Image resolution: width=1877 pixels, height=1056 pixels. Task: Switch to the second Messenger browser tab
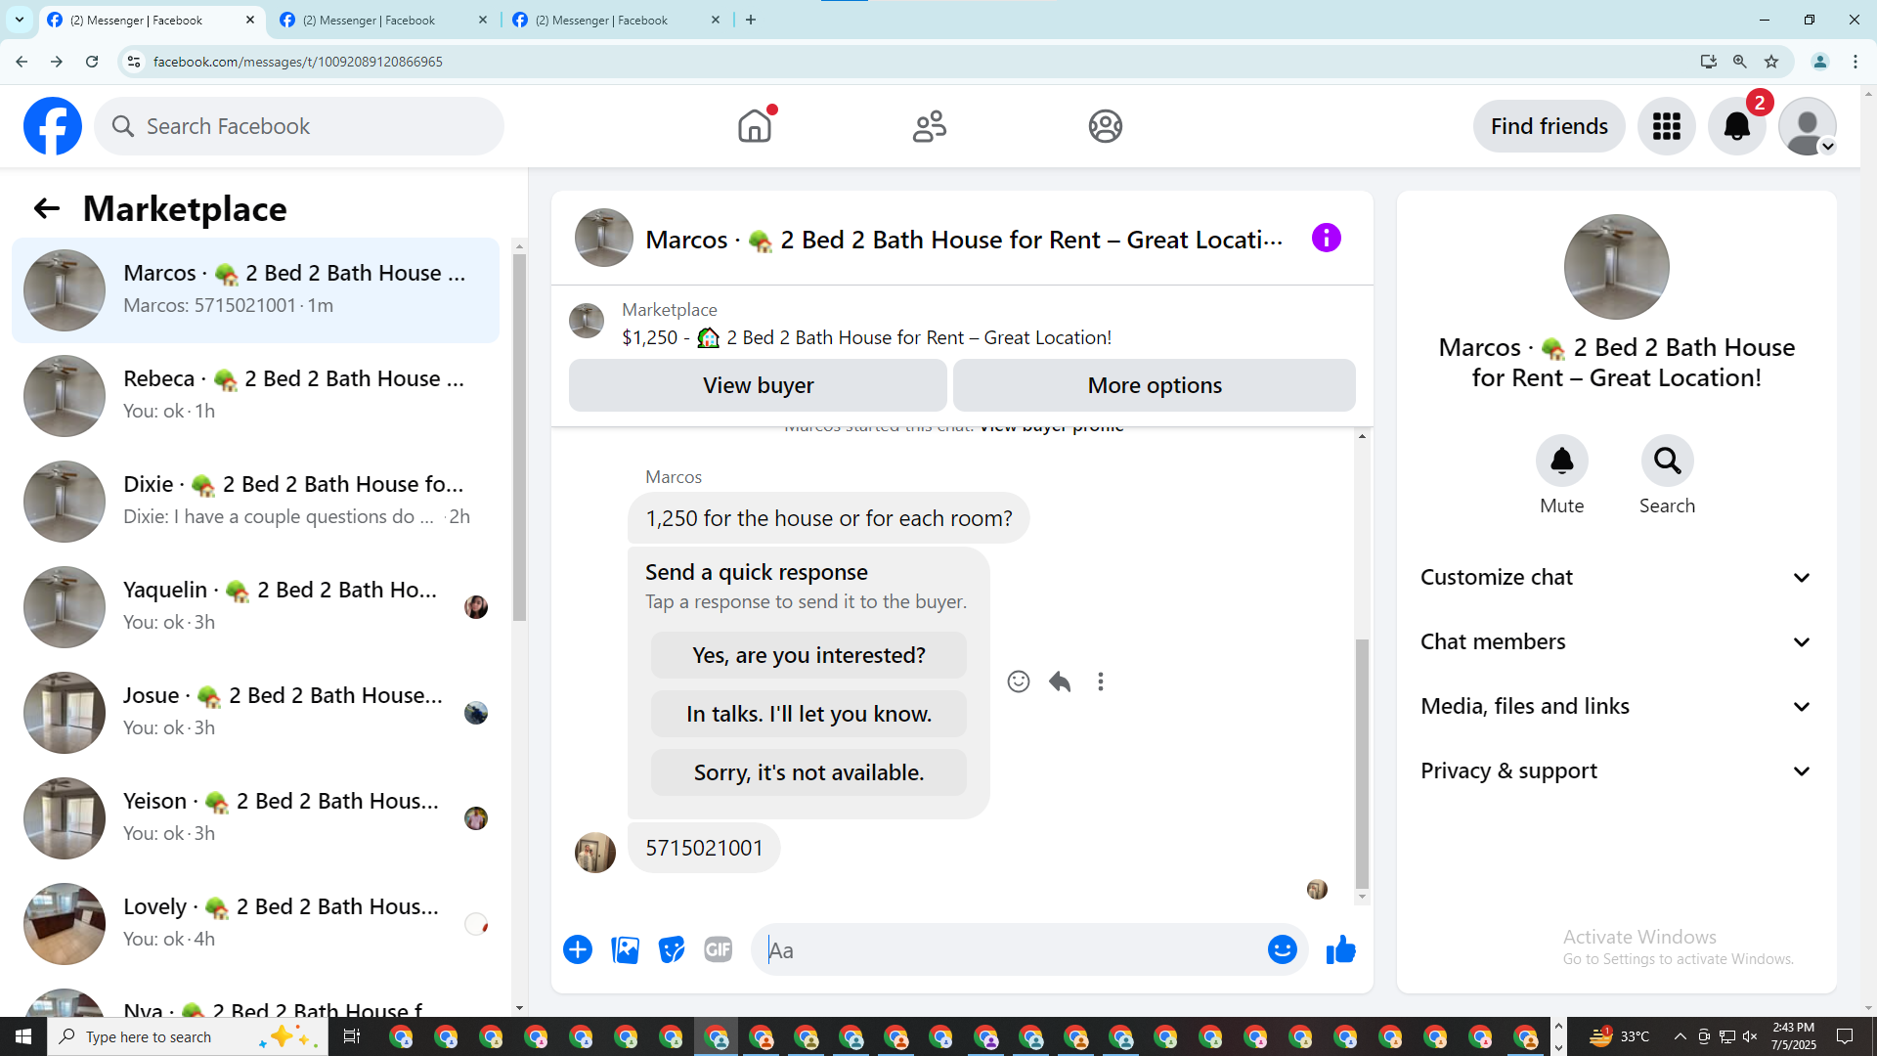tap(370, 20)
